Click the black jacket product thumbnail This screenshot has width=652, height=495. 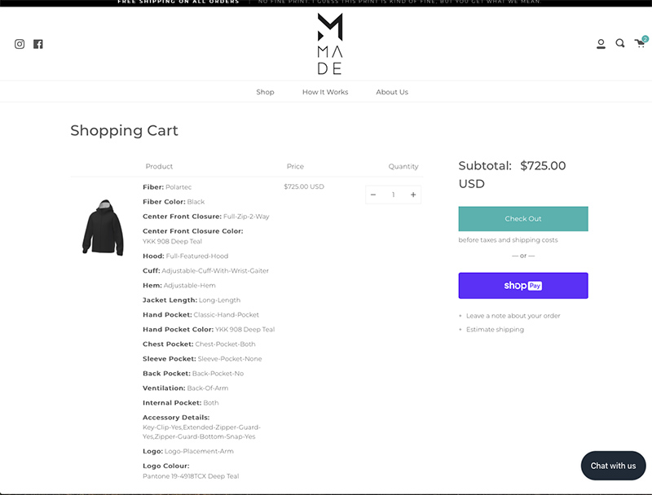click(x=104, y=226)
